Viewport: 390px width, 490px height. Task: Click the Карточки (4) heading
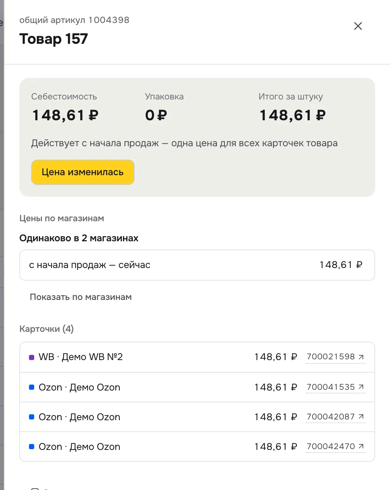[46, 329]
